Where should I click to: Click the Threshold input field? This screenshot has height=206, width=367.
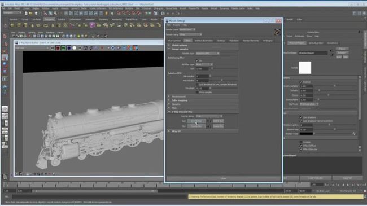[x=202, y=88]
